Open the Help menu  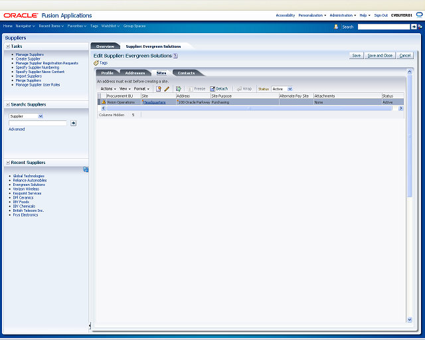pyautogui.click(x=365, y=15)
